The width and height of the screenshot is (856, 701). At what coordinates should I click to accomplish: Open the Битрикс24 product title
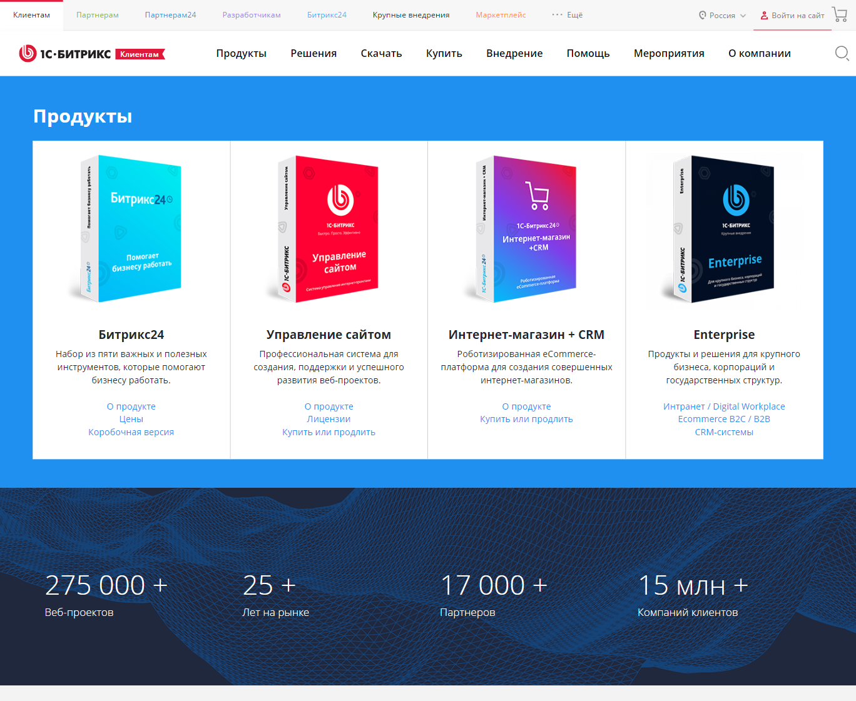point(131,335)
